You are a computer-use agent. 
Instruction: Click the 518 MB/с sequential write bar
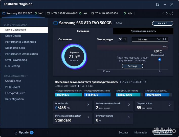pos(97,95)
